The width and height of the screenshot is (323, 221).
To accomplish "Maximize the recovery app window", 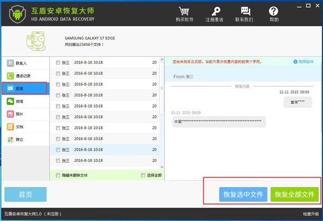I will pyautogui.click(x=308, y=6).
